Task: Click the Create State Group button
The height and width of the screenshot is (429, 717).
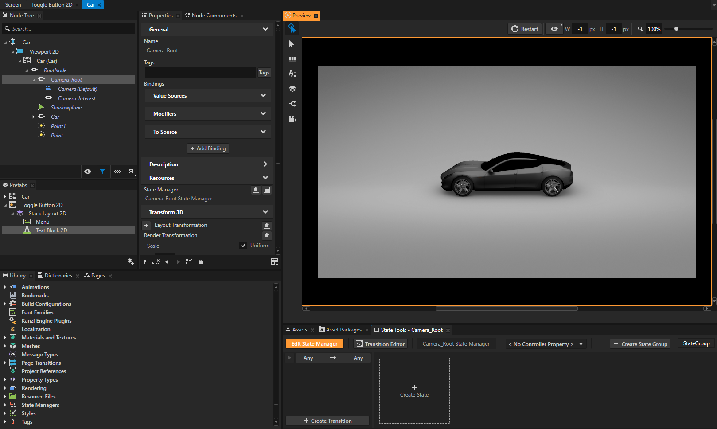Action: pyautogui.click(x=640, y=343)
